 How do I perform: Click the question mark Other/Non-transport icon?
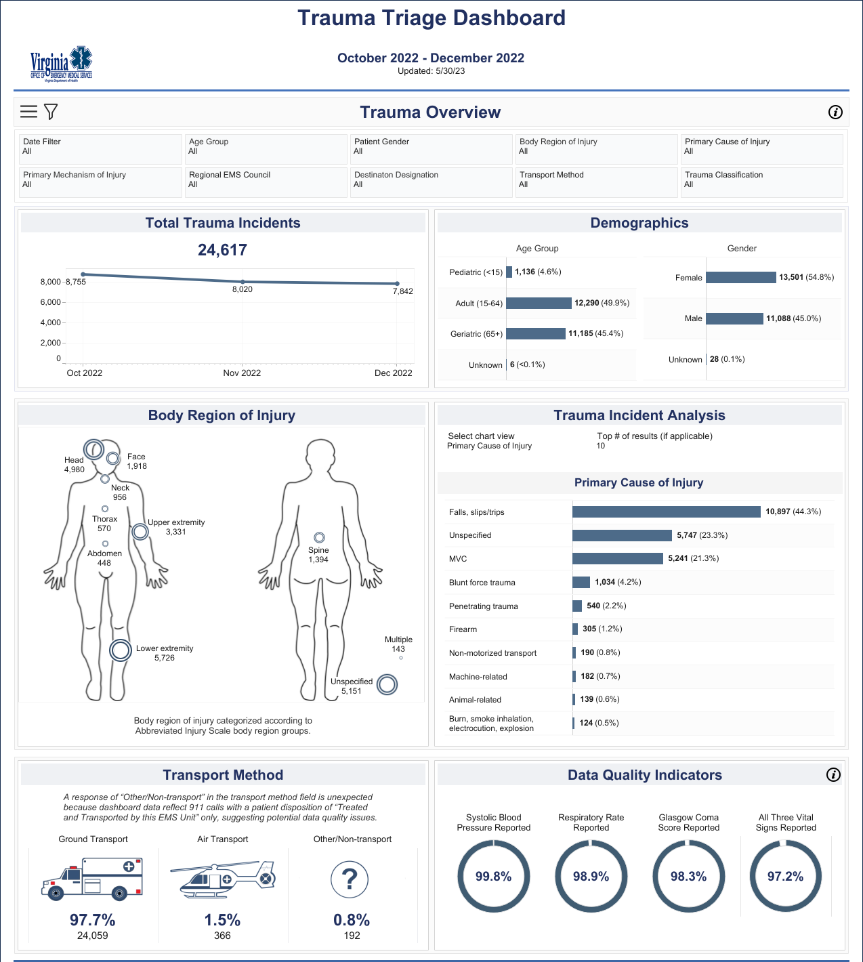click(350, 879)
